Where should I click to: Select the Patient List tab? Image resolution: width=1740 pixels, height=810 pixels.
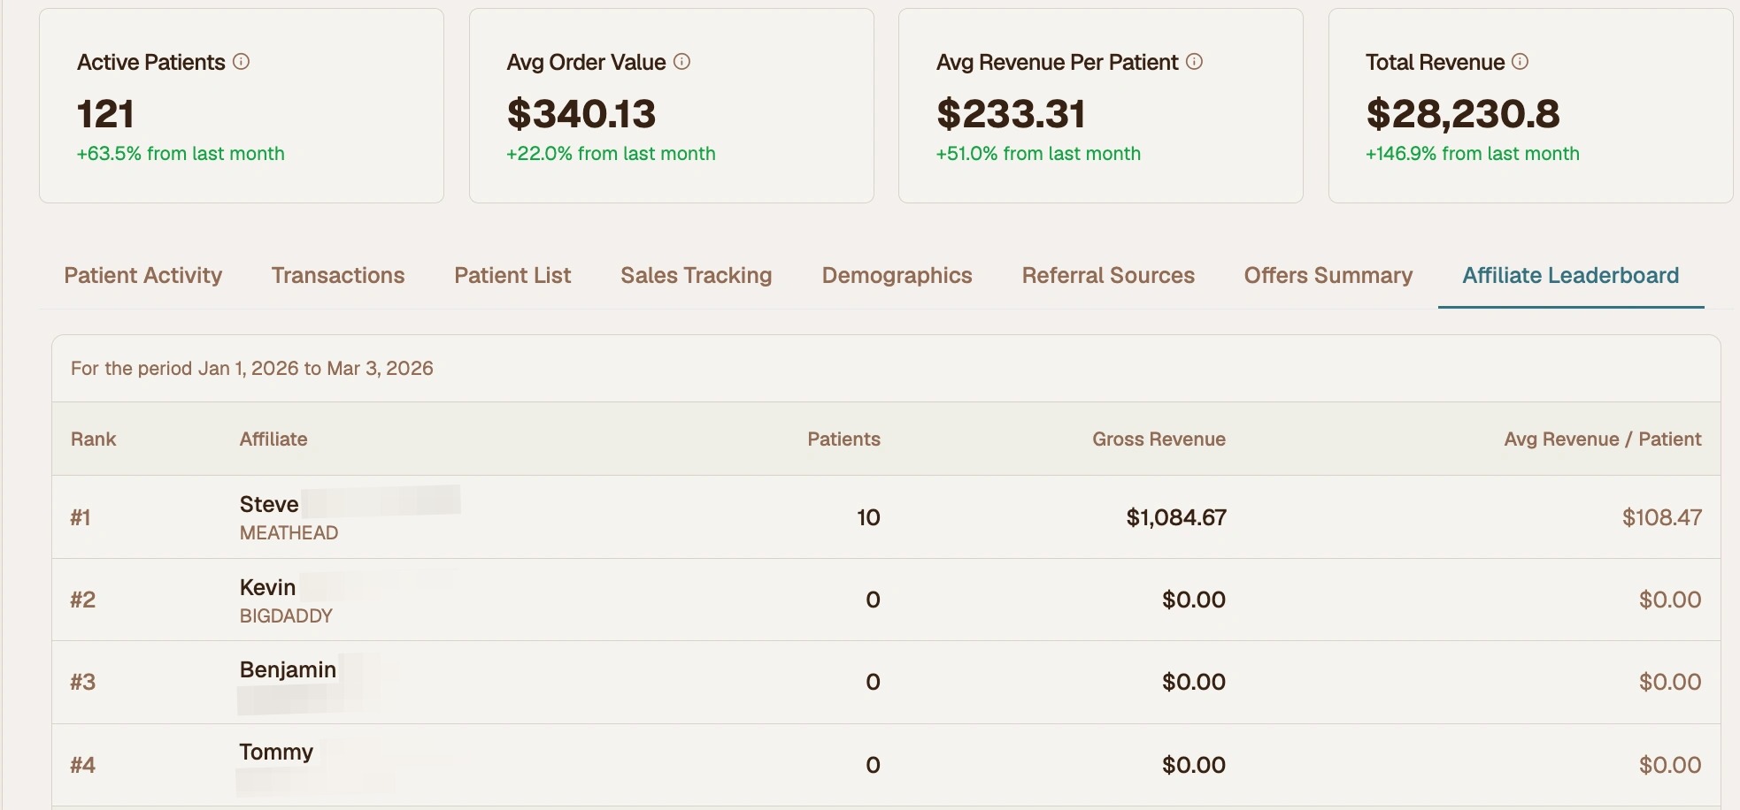(512, 275)
